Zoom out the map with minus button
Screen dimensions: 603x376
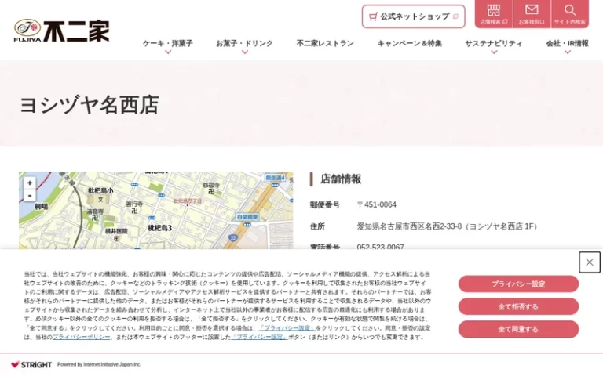click(30, 195)
